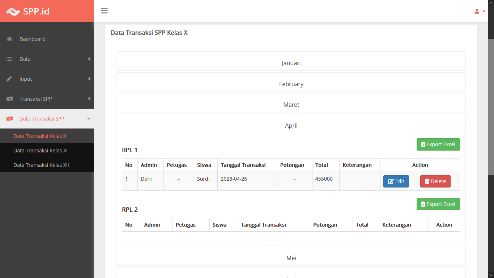Click the Data list icon

tap(9, 59)
